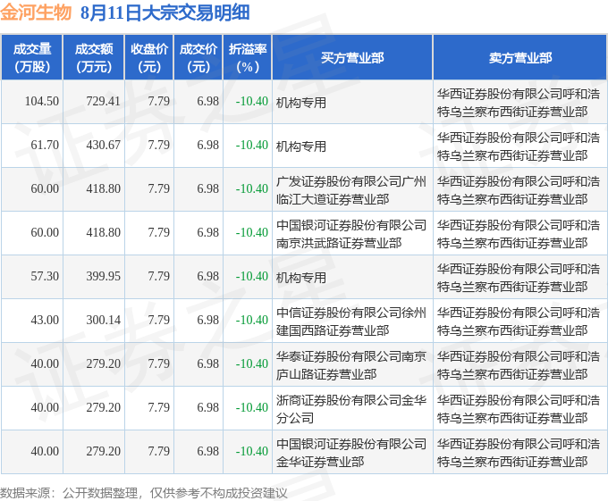Select the 折溢率(%) column header

(x=248, y=58)
